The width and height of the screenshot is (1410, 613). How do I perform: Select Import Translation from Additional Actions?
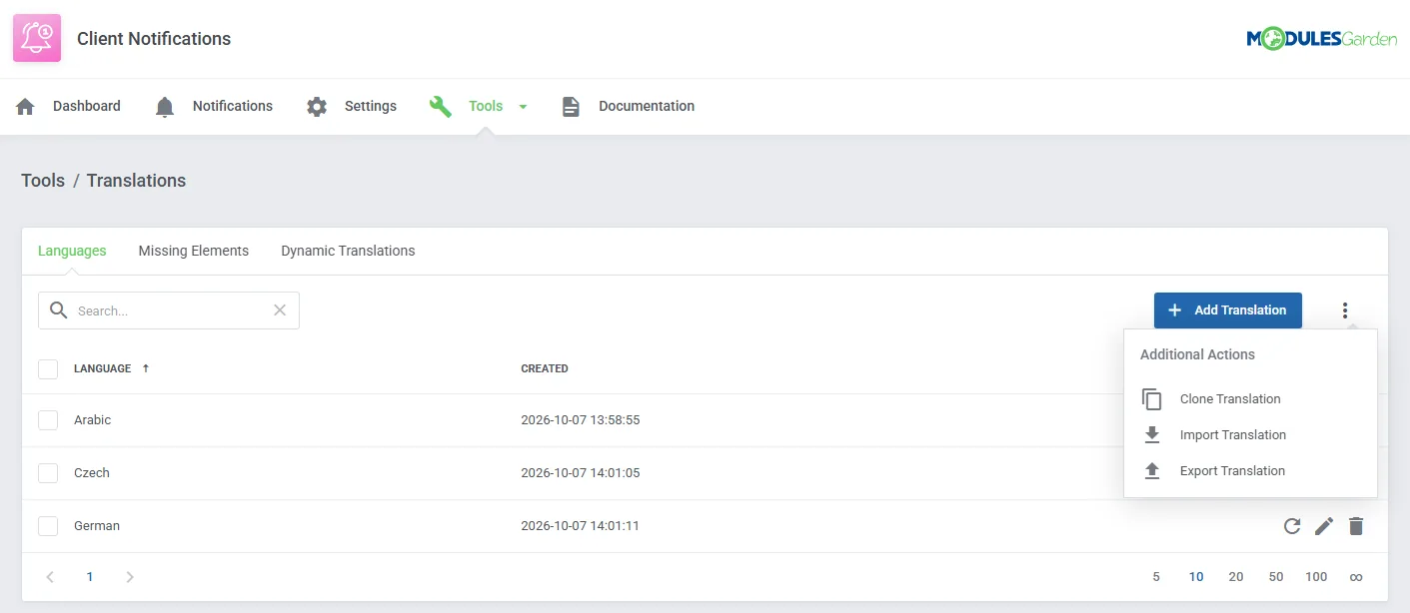click(x=1233, y=435)
